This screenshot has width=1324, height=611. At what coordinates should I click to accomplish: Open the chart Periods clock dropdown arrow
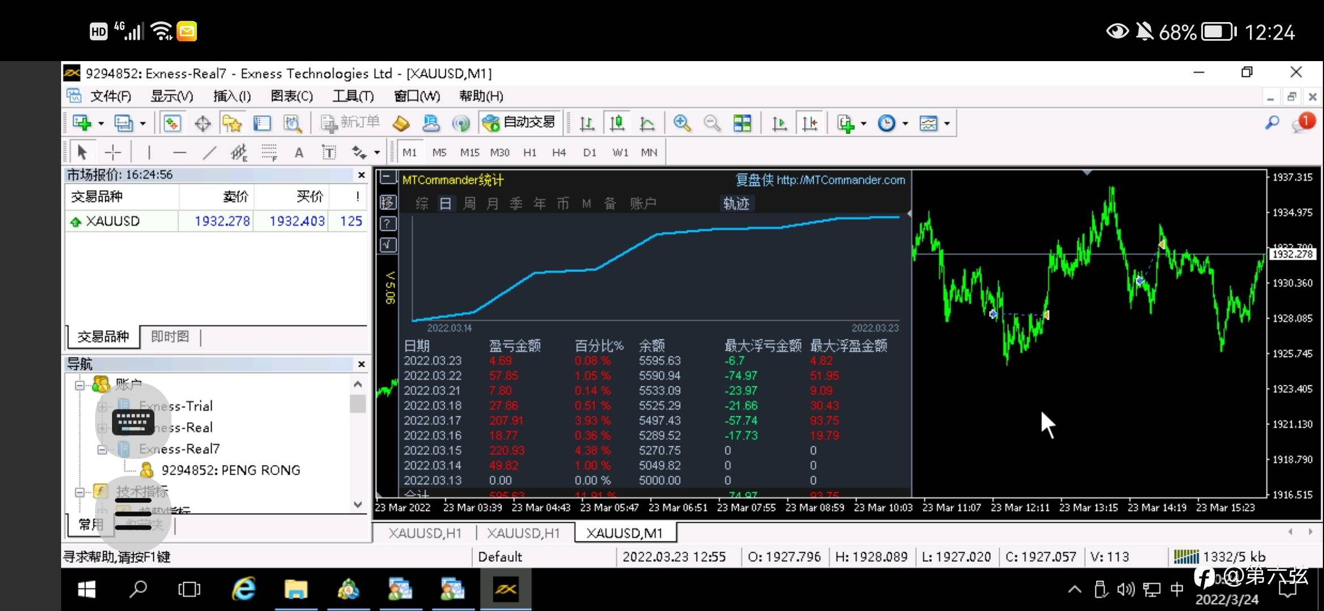[905, 123]
